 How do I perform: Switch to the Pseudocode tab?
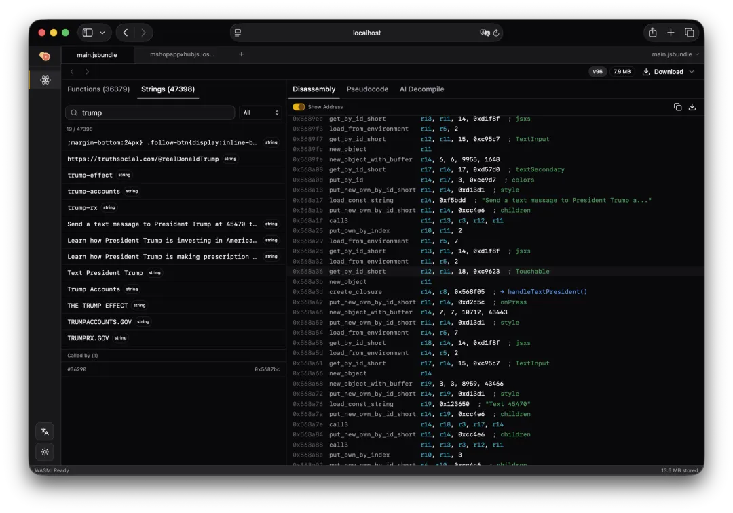[367, 89]
